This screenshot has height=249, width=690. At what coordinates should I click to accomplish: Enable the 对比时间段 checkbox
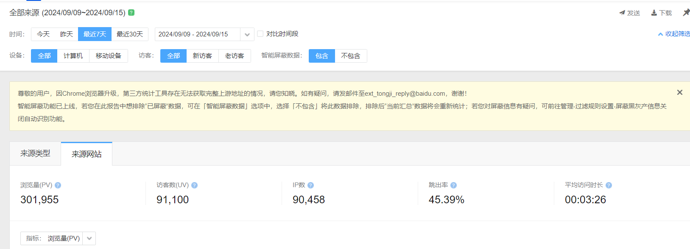pyautogui.click(x=260, y=34)
